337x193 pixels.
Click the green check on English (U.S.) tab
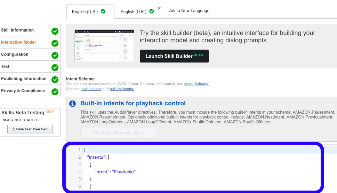103,11
